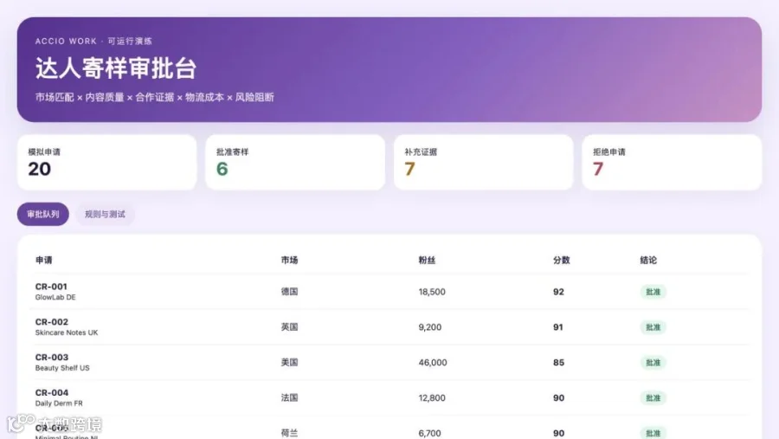Open application CR-001 row

tap(389, 291)
